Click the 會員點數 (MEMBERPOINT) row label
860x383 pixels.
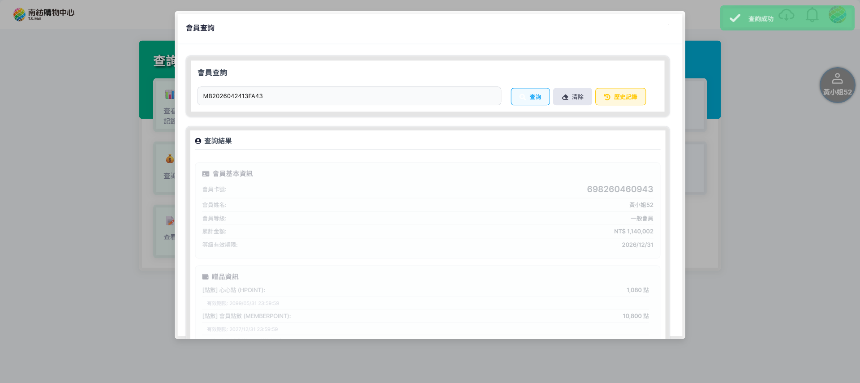[x=246, y=316]
